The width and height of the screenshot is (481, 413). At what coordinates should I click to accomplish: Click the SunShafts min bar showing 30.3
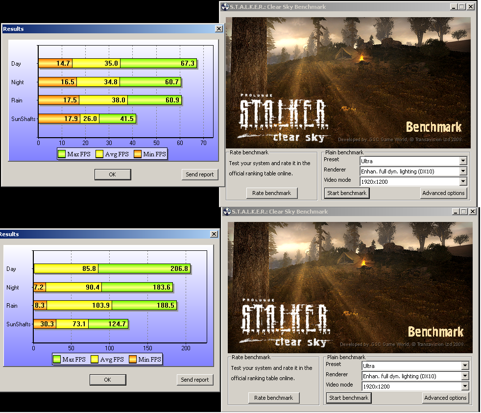[x=45, y=324]
